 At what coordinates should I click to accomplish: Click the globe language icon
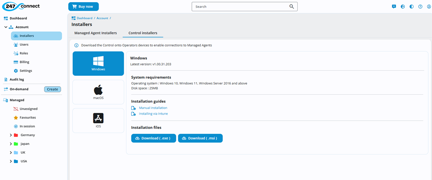pyautogui.click(x=403, y=6)
